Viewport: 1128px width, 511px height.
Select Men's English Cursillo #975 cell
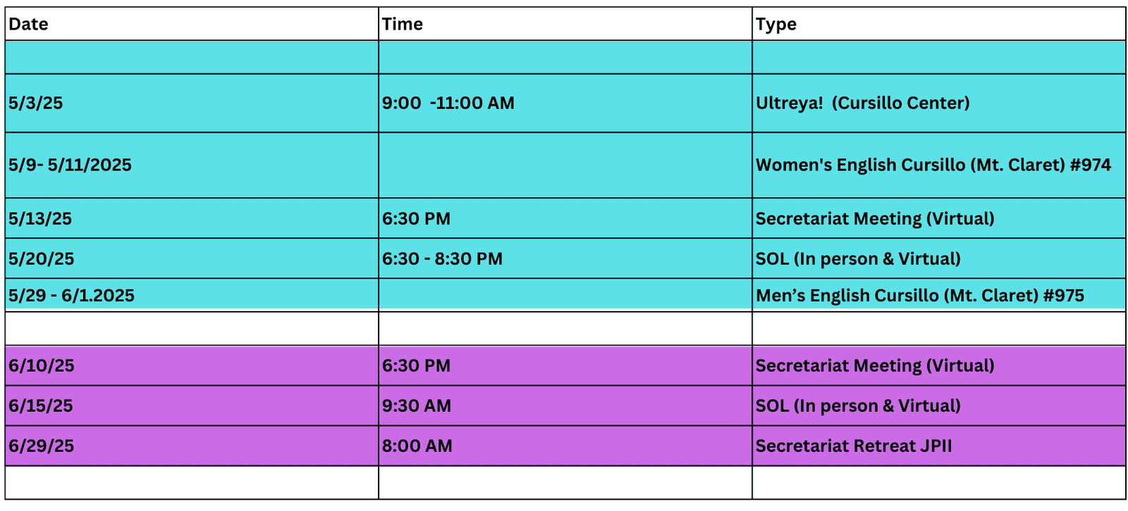coord(939,295)
